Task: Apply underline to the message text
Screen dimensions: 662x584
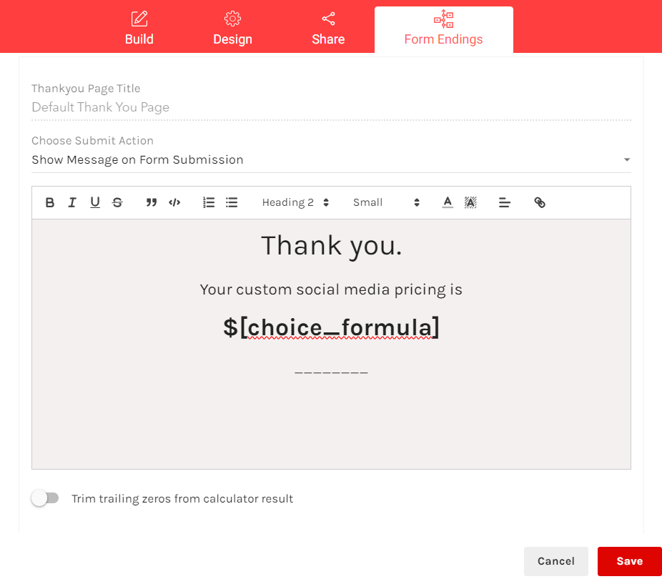Action: (95, 202)
